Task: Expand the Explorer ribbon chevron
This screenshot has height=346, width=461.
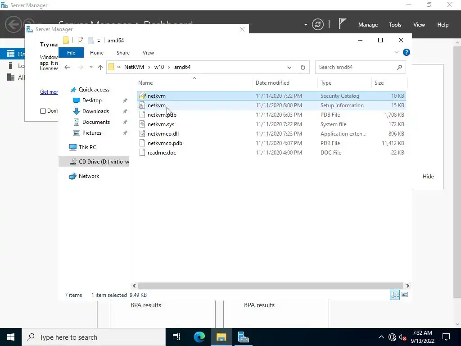Action: point(396,52)
